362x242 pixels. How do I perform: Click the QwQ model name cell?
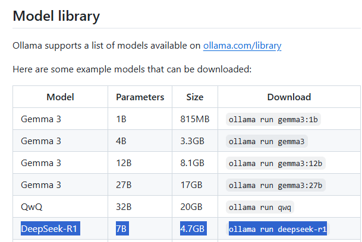[x=60, y=207]
